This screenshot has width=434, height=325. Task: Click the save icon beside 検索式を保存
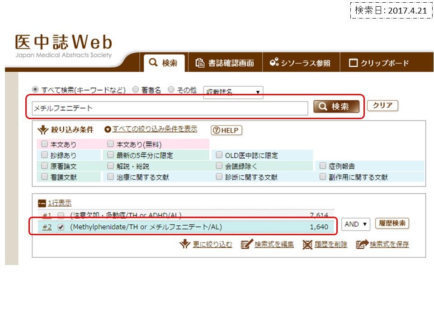(362, 244)
